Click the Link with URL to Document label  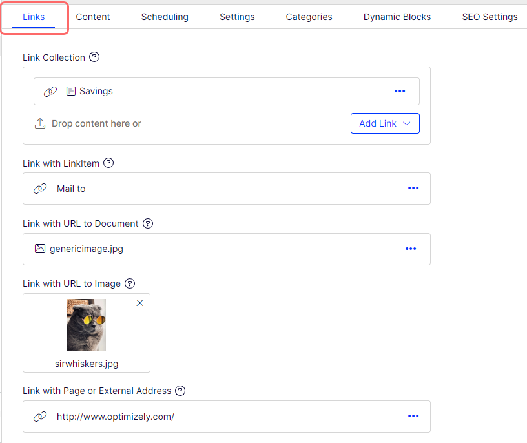pyautogui.click(x=80, y=223)
